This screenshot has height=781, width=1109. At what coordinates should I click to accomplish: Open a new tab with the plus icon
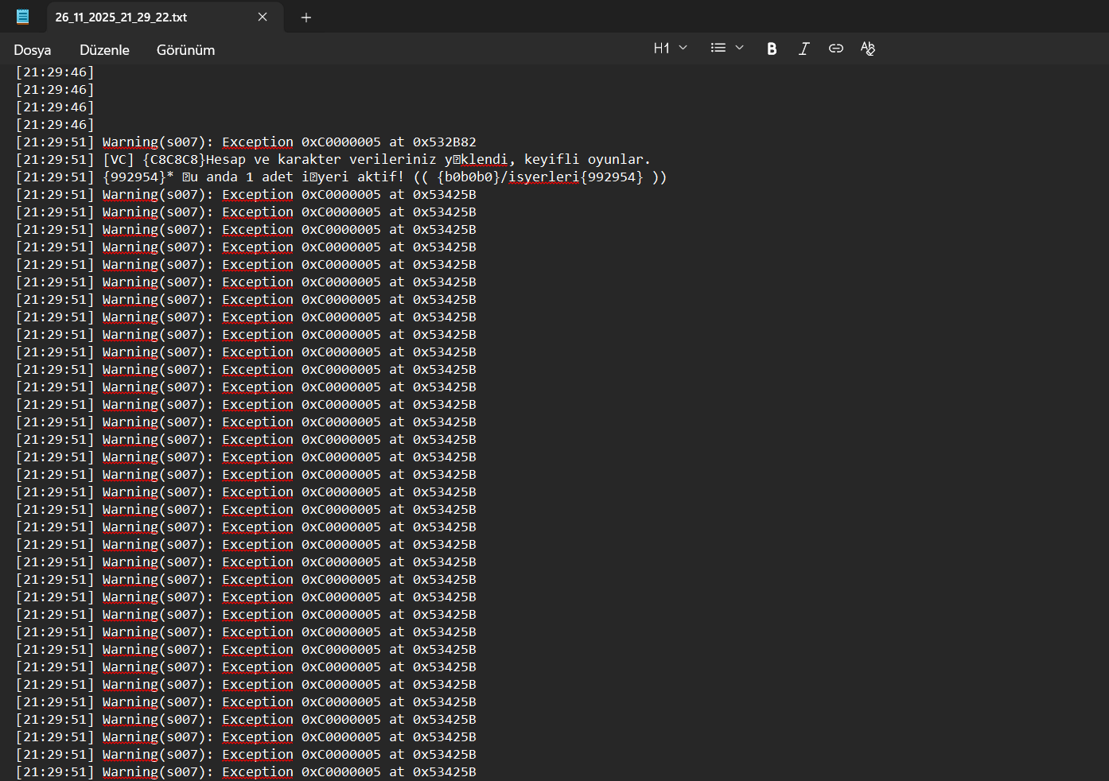306,17
